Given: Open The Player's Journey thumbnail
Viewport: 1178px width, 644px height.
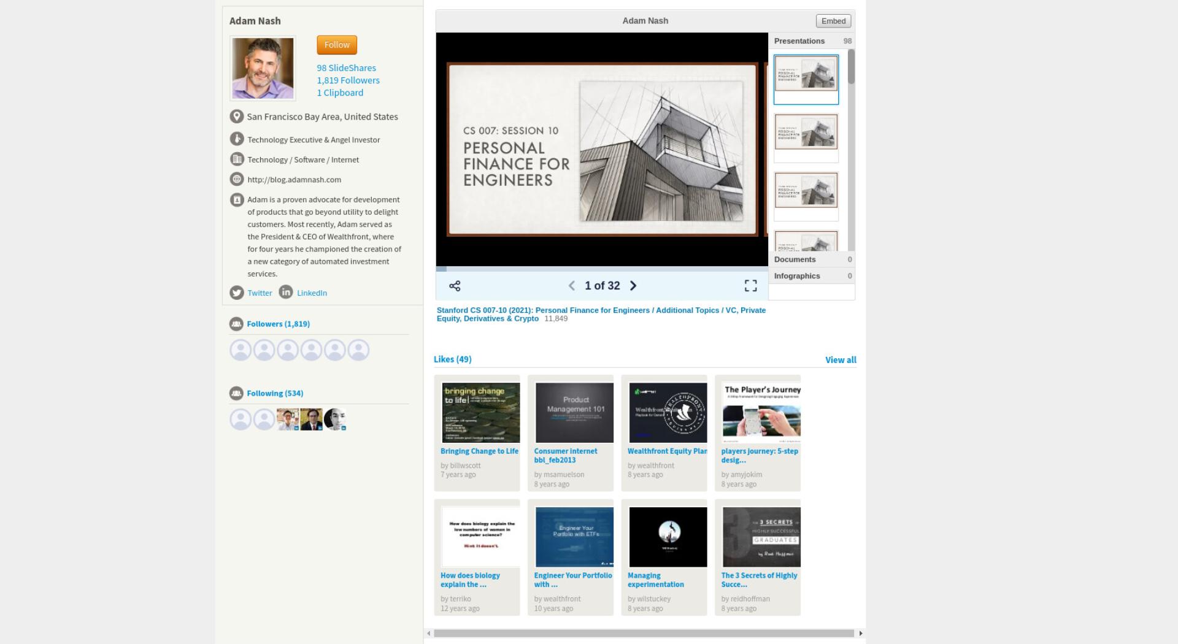Looking at the screenshot, I should tap(761, 413).
